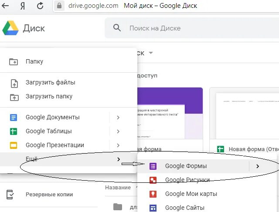Expand Google Таблицы submenu arrow
This screenshot has height=212, width=279.
pos(118,131)
